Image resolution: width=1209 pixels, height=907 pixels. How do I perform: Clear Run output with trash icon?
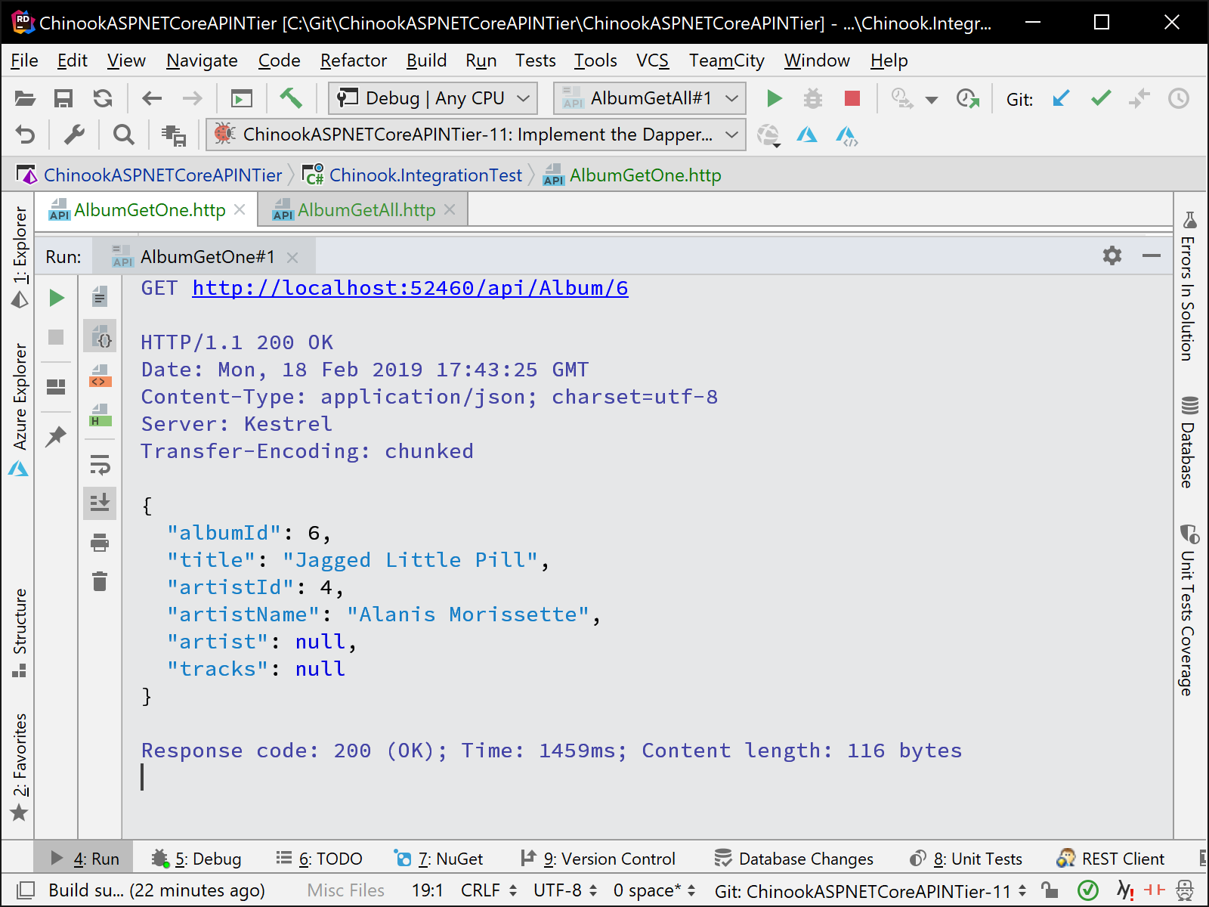(100, 581)
